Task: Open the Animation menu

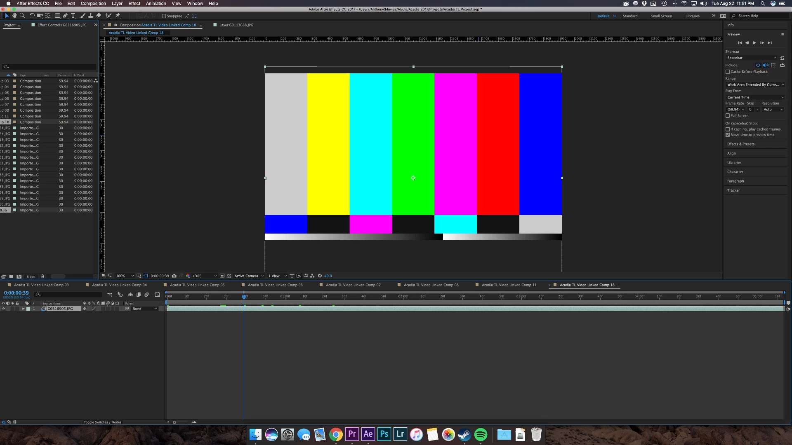Action: point(156,3)
